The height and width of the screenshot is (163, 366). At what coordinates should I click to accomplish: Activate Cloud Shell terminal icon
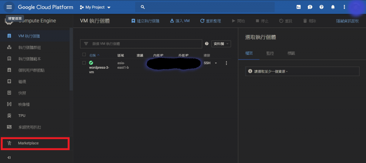298,7
